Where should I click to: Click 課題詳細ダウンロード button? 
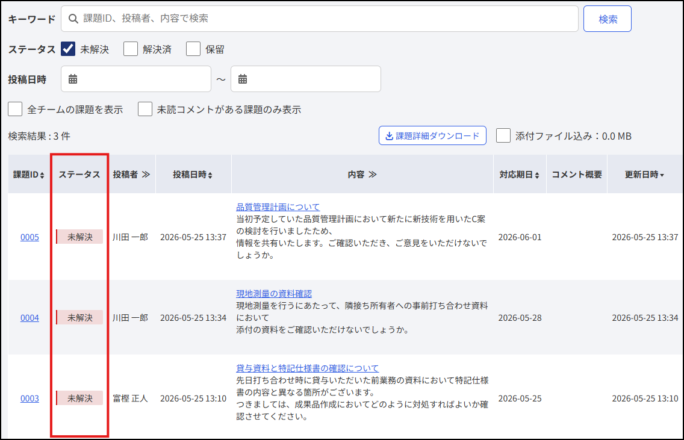point(432,135)
